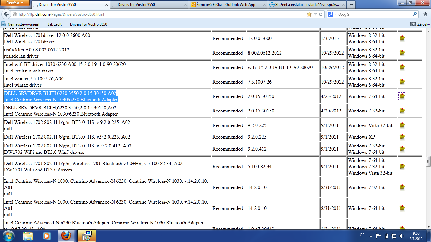Viewport: 431px width, 242px height.
Task: Download the Bluetooth Adapter driver for Windows 7 64-bit
Action: coord(402,96)
